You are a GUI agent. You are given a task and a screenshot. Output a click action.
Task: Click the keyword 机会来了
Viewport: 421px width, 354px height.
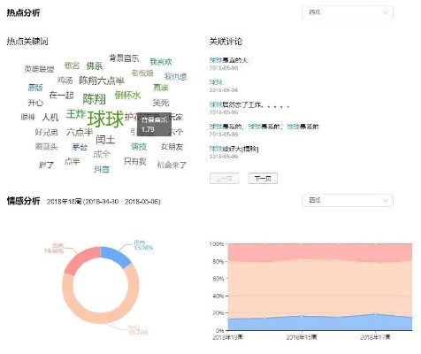(172, 165)
